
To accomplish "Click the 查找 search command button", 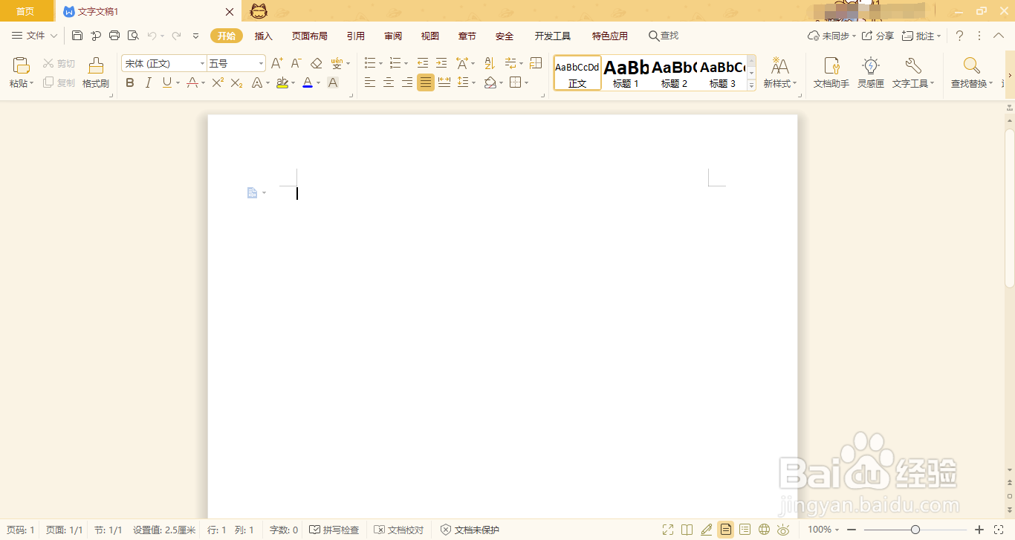I will coord(664,36).
